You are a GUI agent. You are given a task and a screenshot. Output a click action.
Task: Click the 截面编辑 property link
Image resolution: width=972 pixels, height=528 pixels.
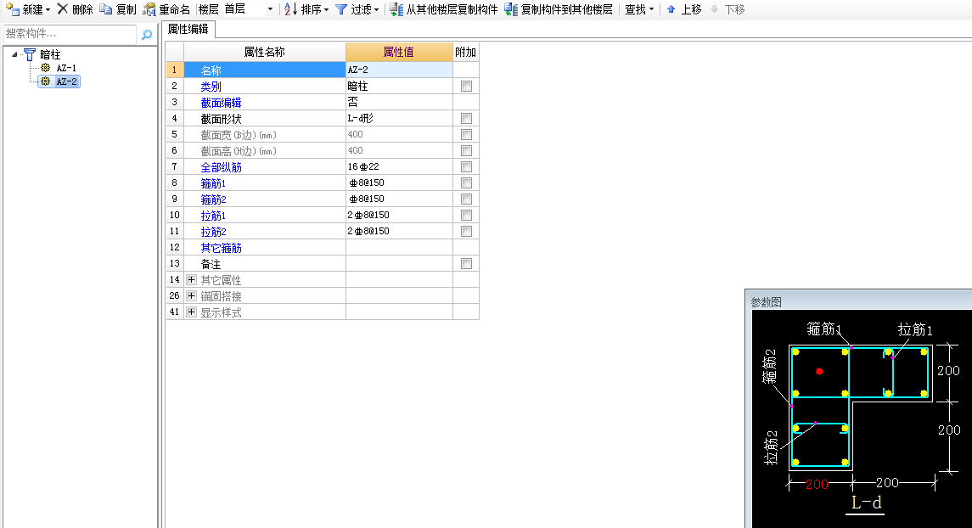pos(221,102)
